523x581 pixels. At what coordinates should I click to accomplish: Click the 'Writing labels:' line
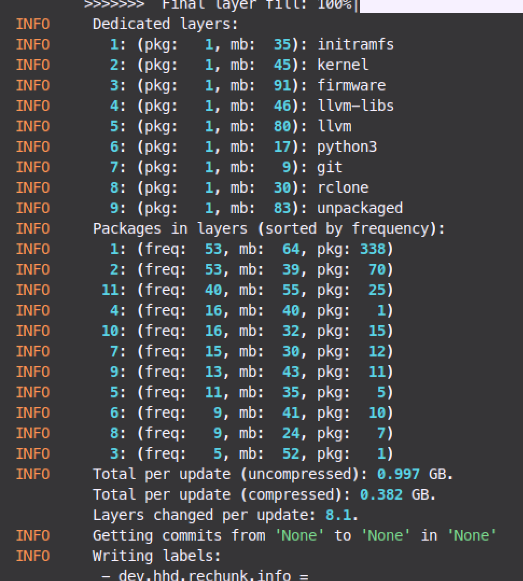coord(156,556)
